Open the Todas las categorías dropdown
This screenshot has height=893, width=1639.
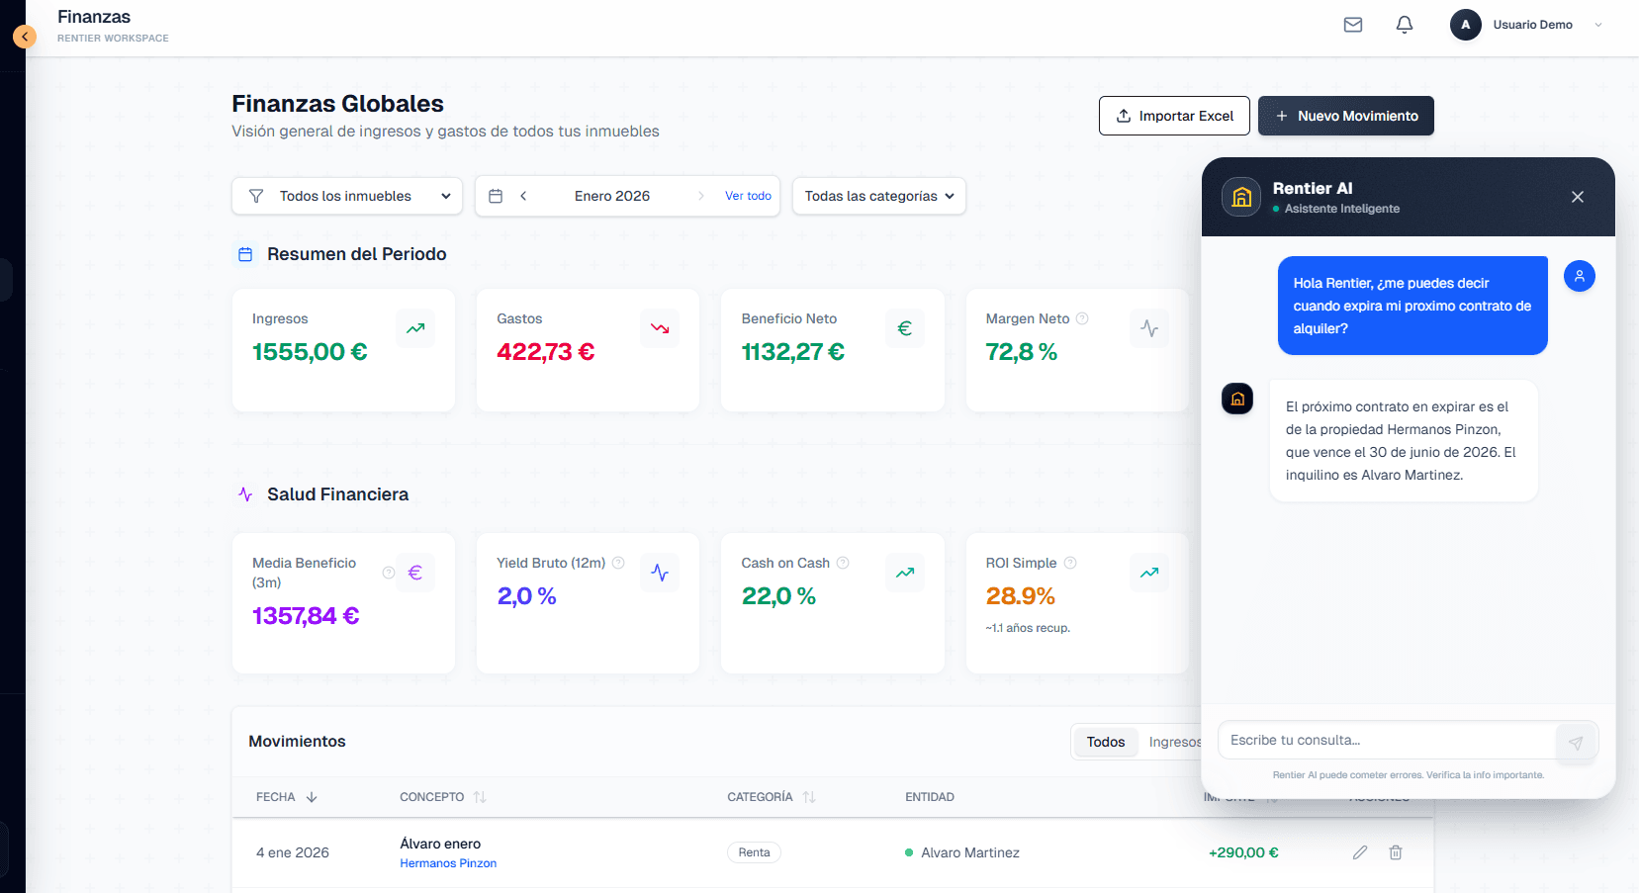(878, 196)
